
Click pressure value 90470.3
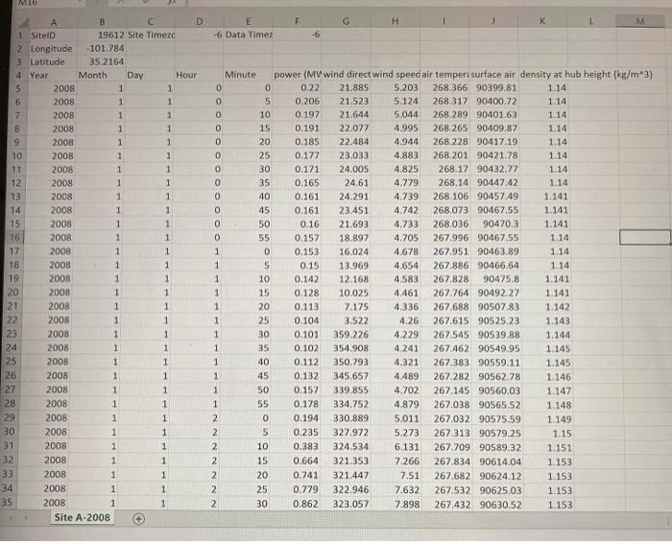[494, 224]
